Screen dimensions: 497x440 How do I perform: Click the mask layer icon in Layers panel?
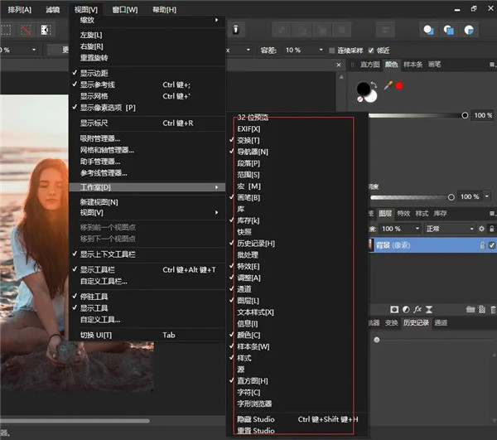tap(394, 309)
